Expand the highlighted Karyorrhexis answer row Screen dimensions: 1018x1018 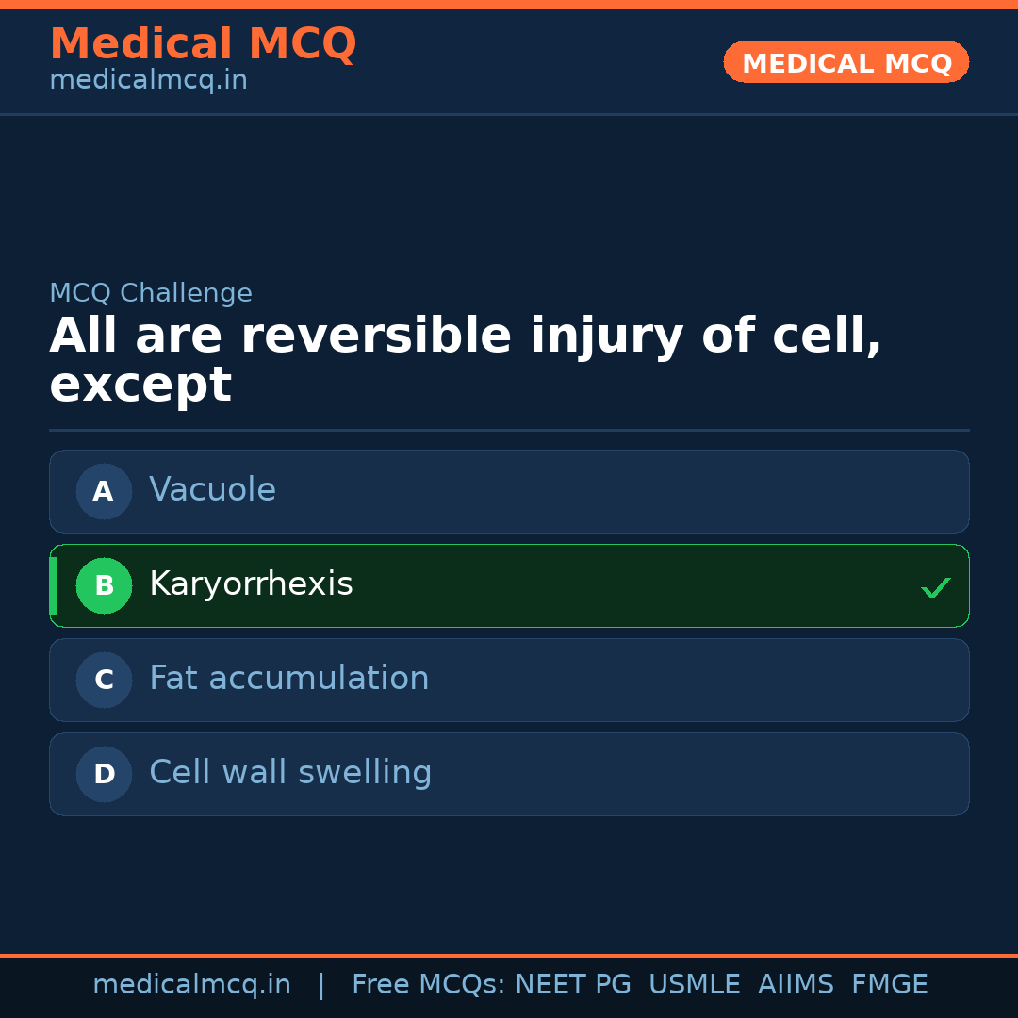pos(509,585)
